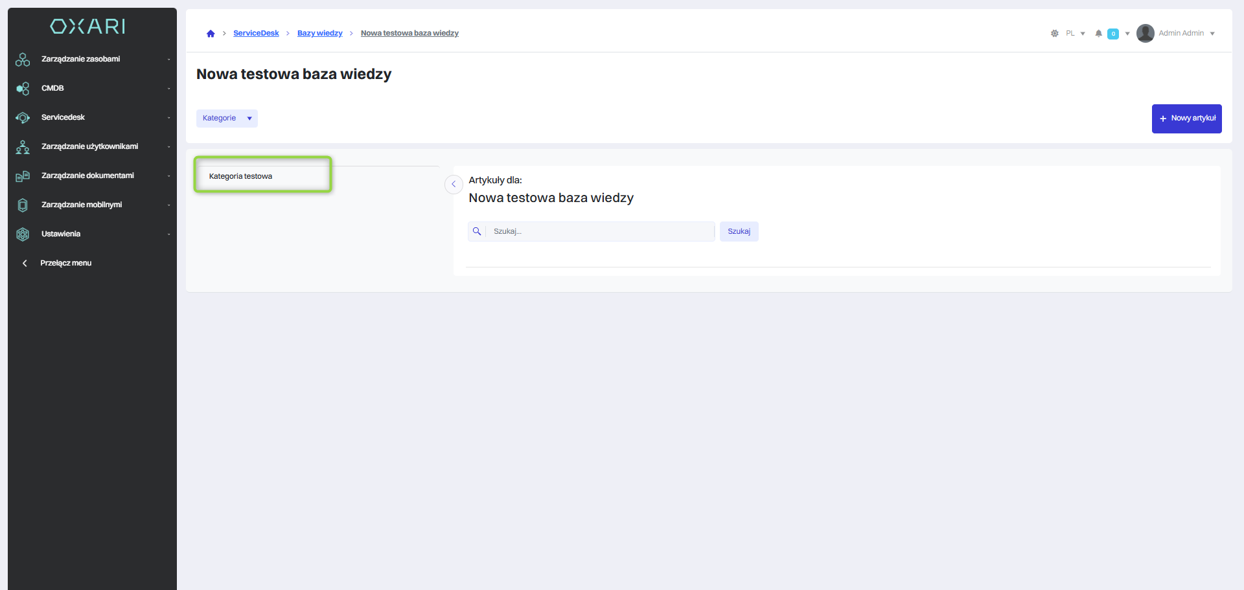
Task: Click the Nowy artykuł button
Action: tap(1186, 119)
